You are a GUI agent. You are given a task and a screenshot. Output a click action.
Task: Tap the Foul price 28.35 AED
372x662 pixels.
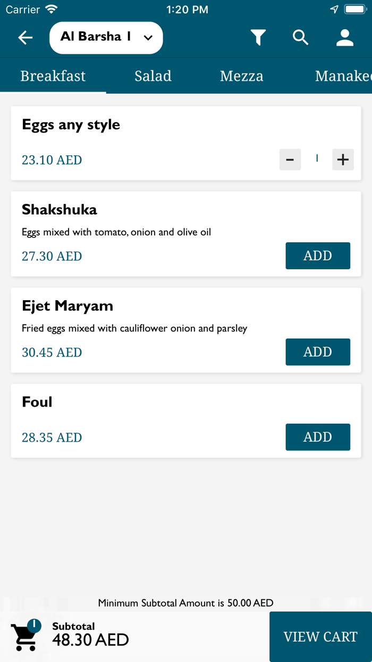pyautogui.click(x=52, y=437)
